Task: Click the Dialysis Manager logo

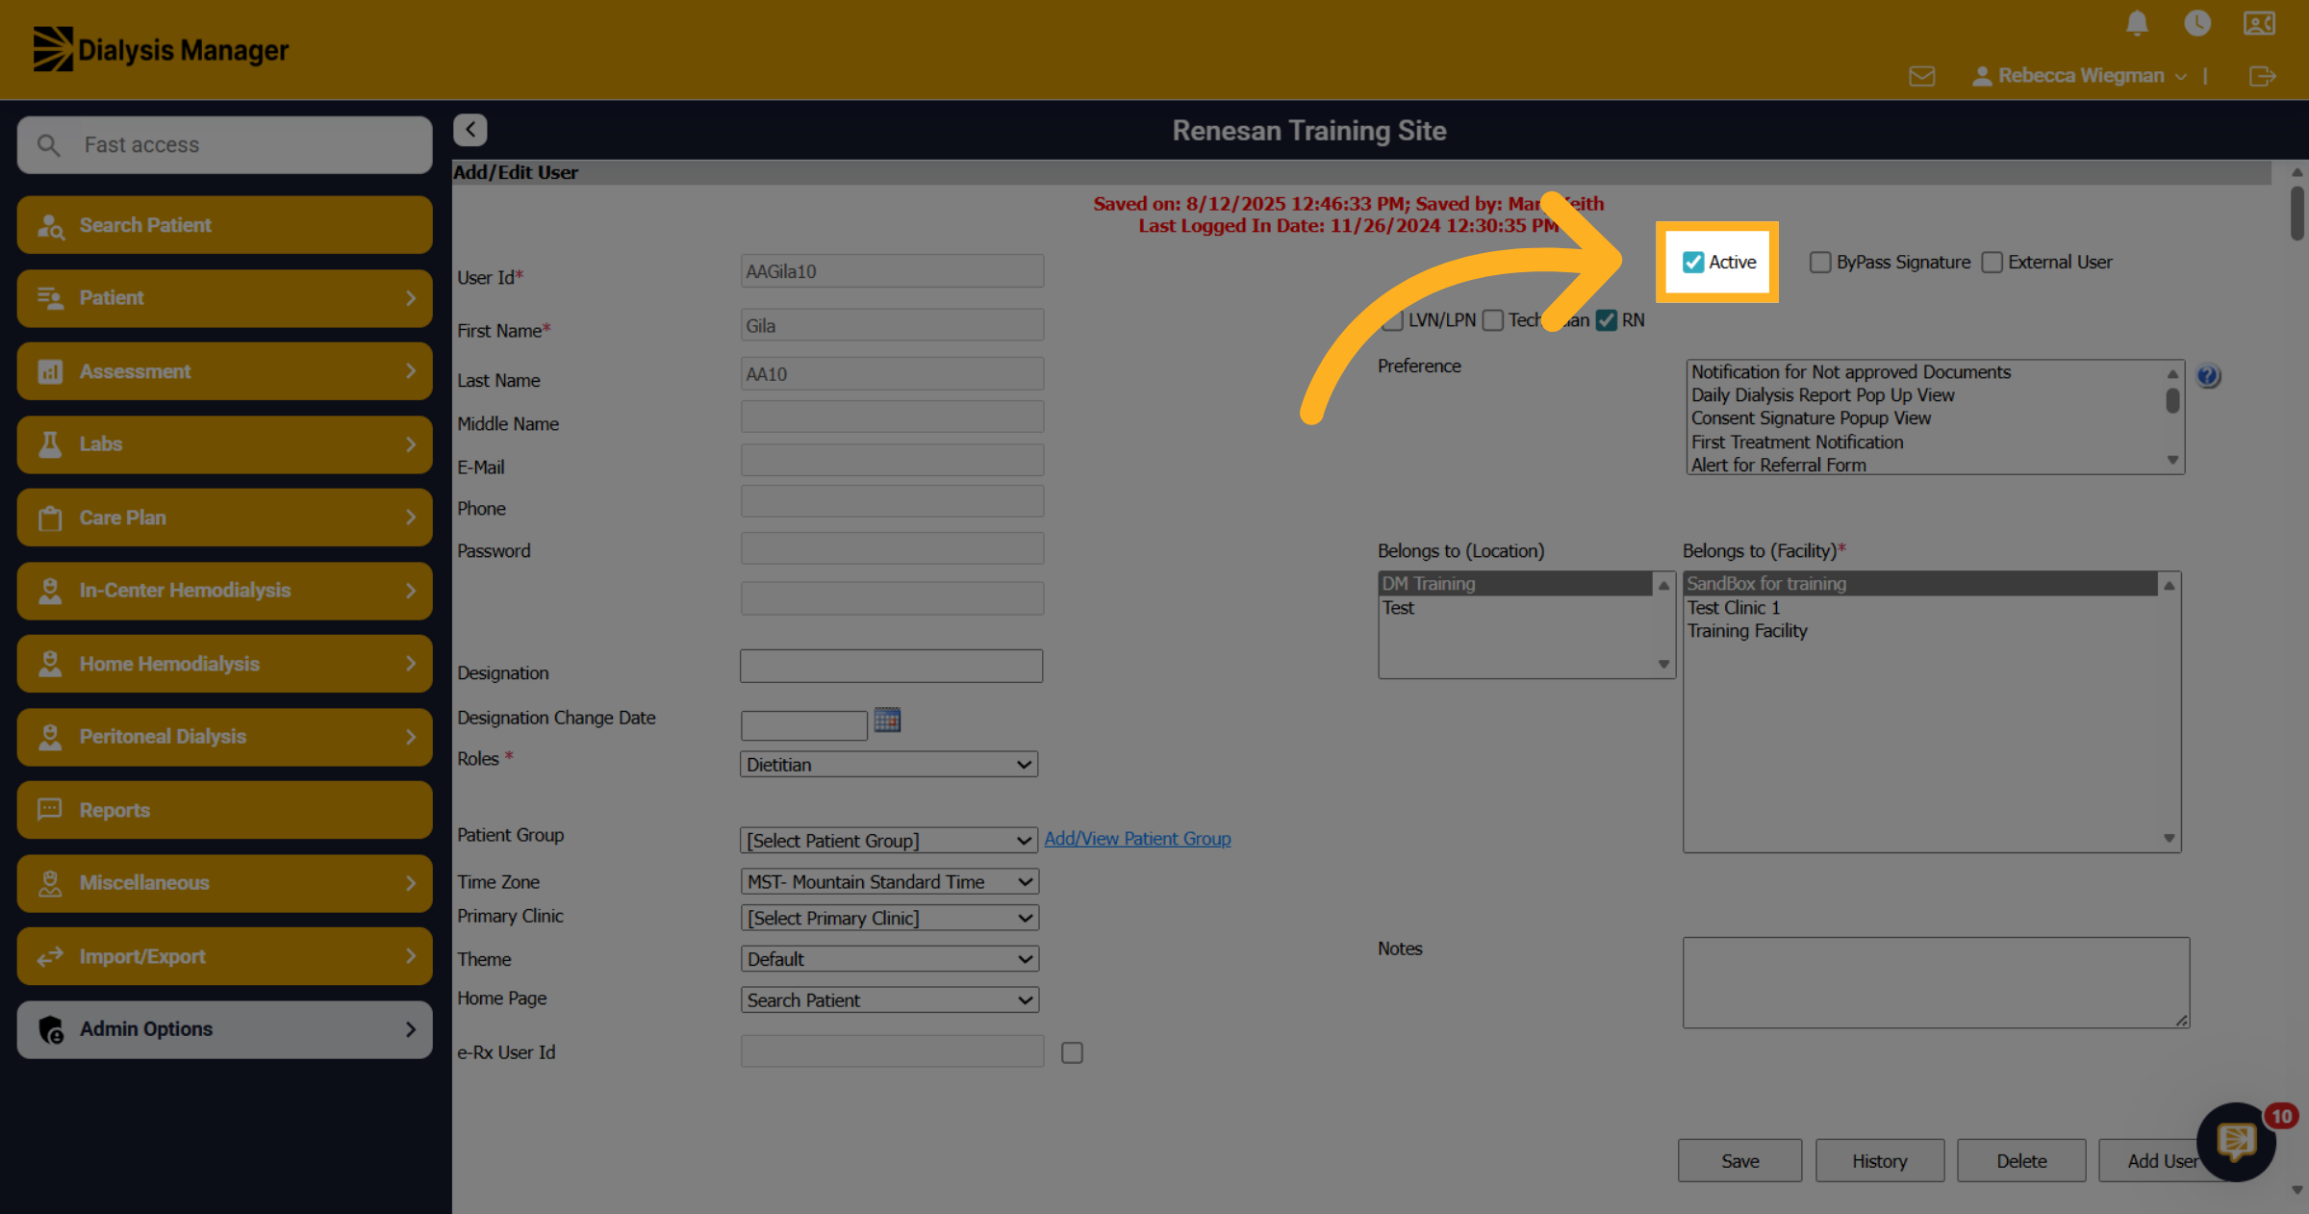Action: point(161,50)
